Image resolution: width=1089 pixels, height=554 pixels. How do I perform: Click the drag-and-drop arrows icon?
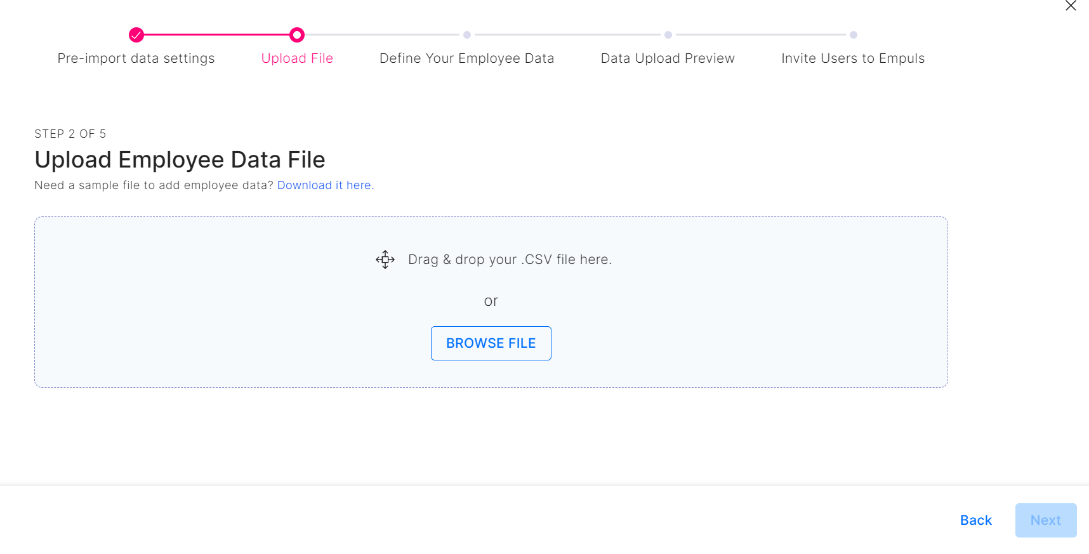[385, 260]
